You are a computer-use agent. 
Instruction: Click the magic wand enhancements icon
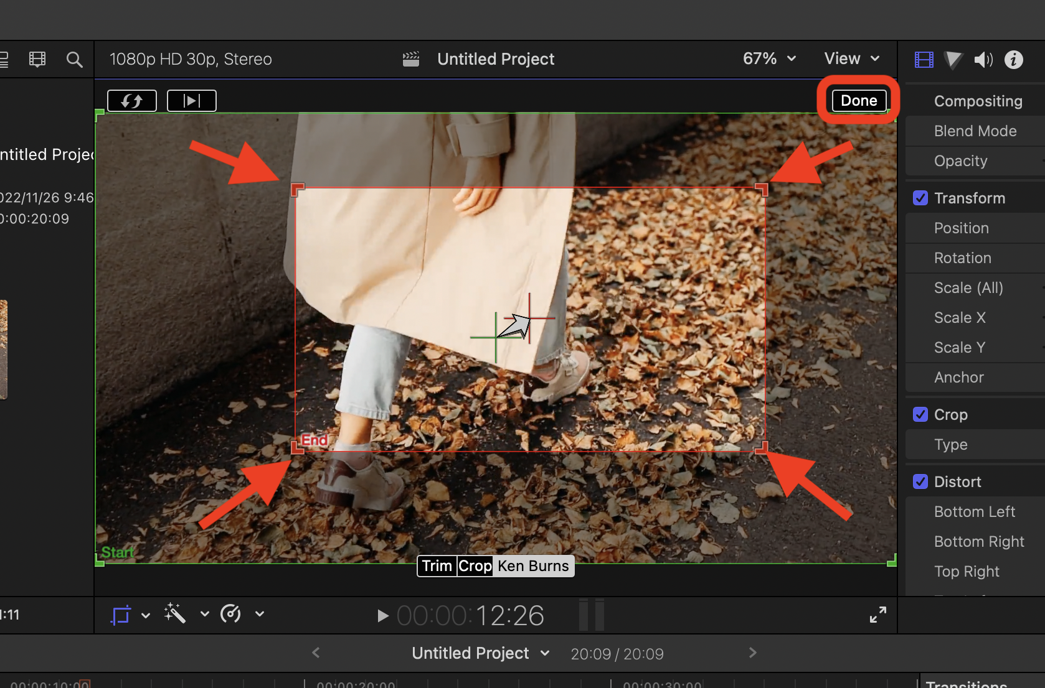click(175, 613)
